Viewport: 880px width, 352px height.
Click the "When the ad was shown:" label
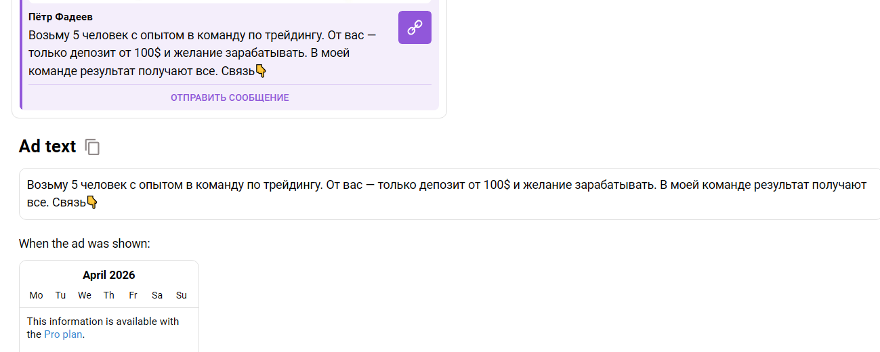[85, 244]
